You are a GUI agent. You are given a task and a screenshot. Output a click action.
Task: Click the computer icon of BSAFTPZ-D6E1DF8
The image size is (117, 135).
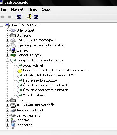(7, 25)
